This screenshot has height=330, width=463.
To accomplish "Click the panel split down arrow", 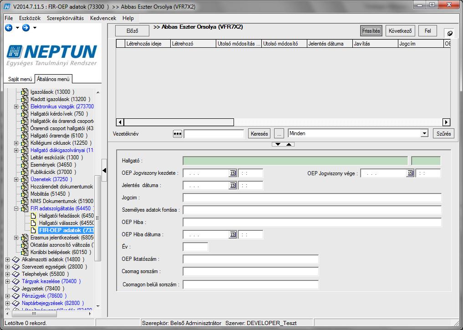I will (278, 144).
